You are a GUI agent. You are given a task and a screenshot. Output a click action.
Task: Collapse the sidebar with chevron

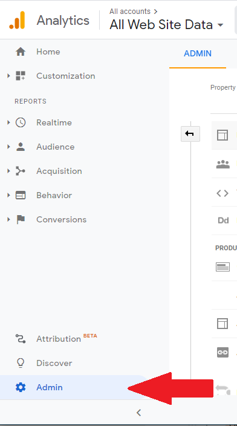[138, 413]
